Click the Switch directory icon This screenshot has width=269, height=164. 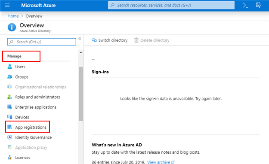94,40
